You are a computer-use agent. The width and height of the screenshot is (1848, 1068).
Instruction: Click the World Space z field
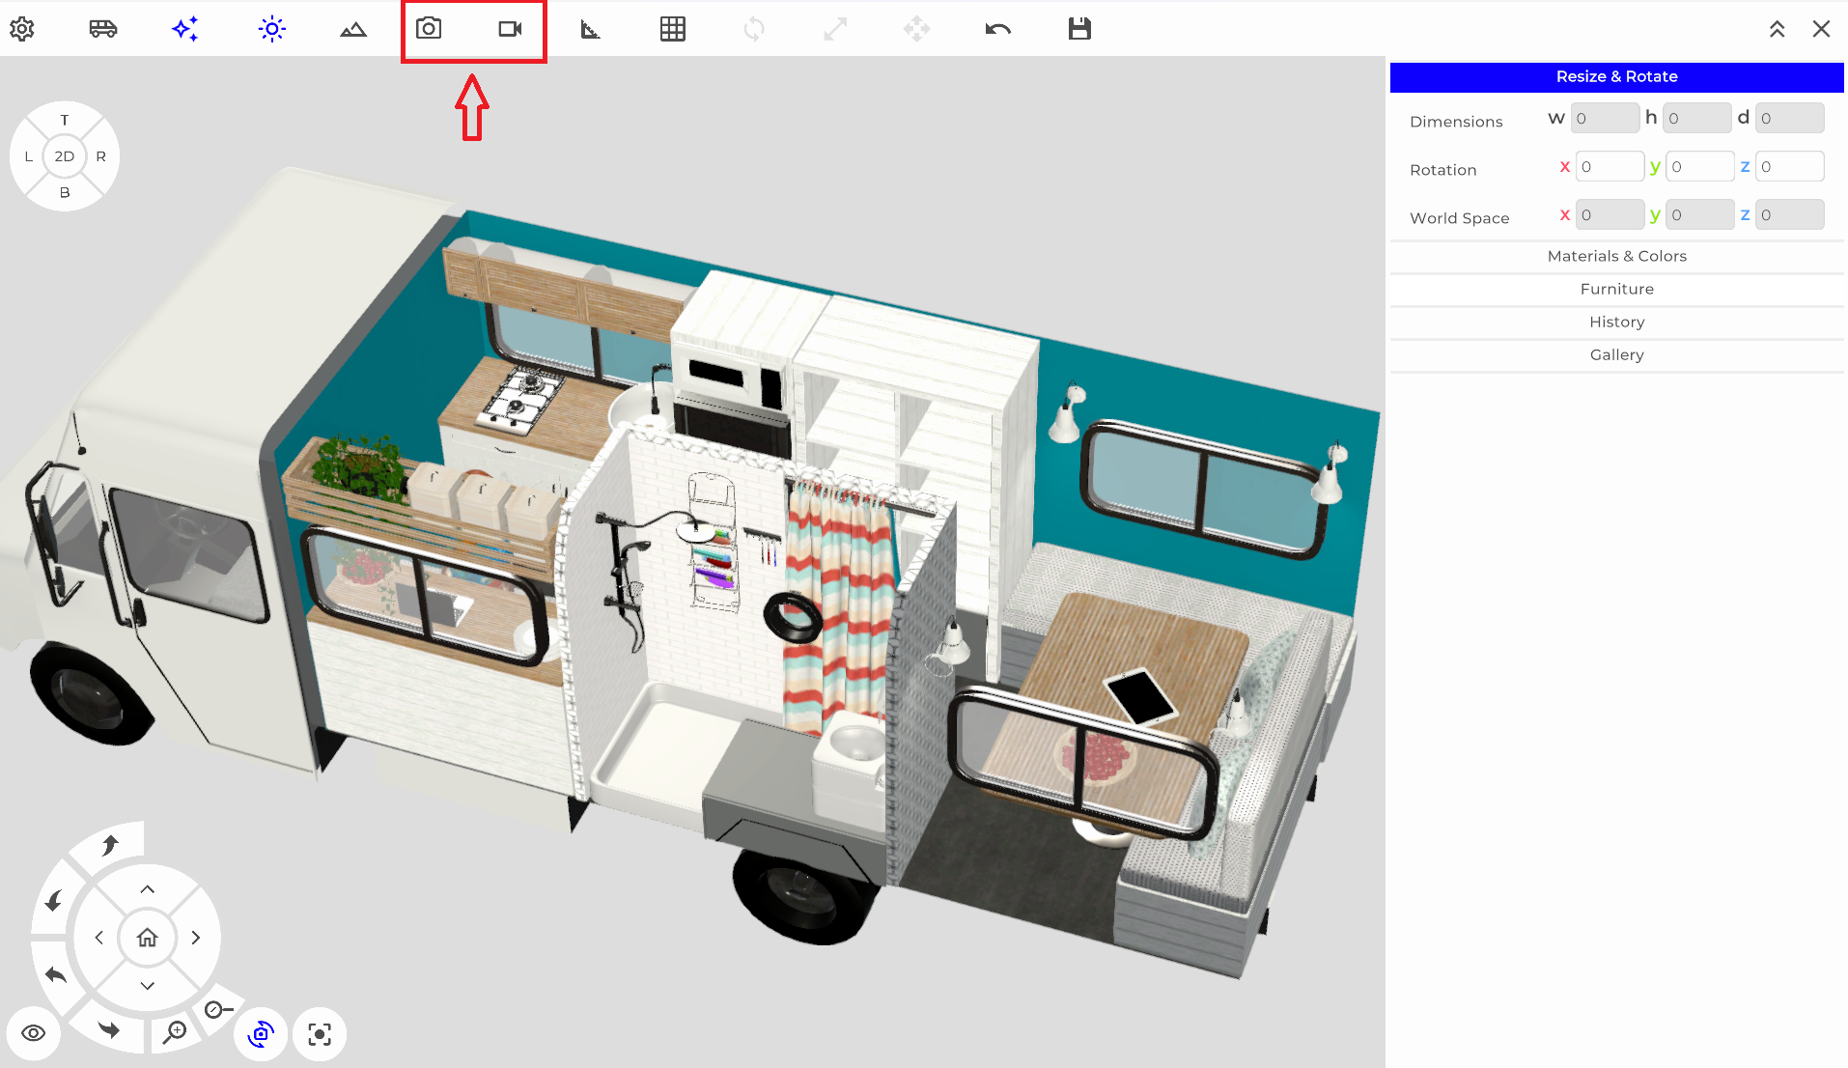click(1790, 214)
